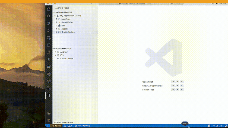Open the Extensions view
The height and width of the screenshot is (128, 228).
point(49,45)
